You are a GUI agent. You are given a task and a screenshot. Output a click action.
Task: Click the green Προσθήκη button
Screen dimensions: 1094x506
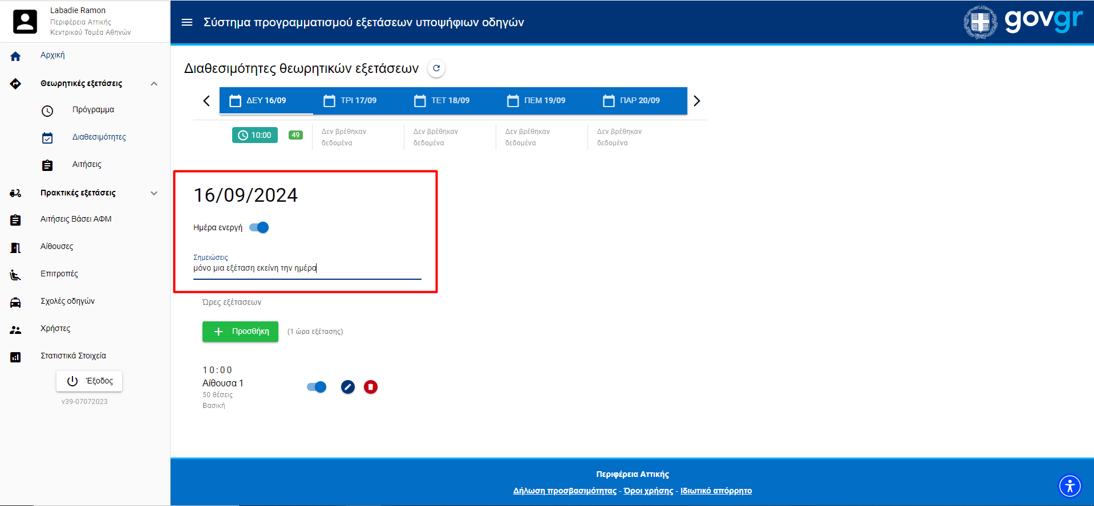click(240, 332)
